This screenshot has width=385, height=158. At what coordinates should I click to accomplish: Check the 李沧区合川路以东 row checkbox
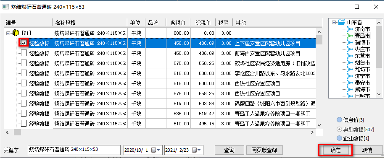pyautogui.click(x=24, y=73)
